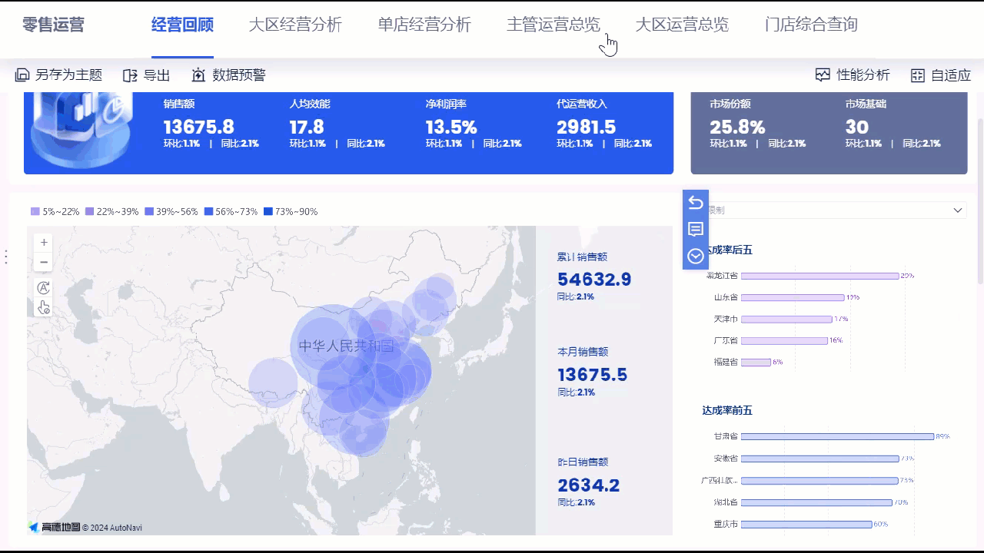Click the 广西壮族 bar in the chart
The height and width of the screenshot is (553, 984).
[x=820, y=481]
